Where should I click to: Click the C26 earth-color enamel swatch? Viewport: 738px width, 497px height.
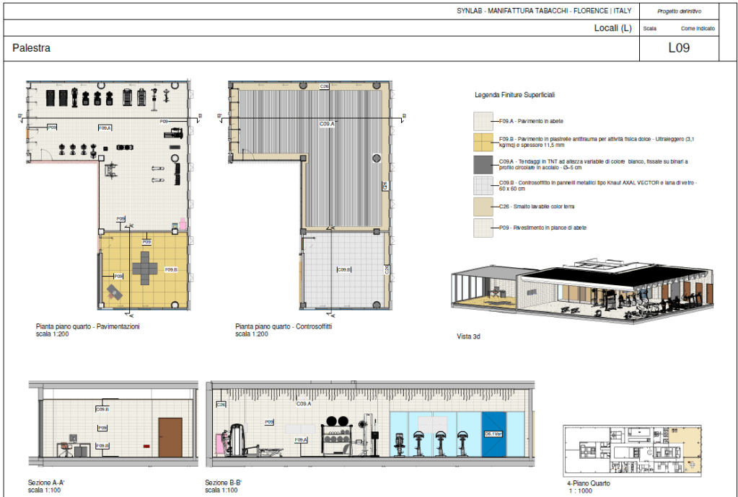point(483,207)
